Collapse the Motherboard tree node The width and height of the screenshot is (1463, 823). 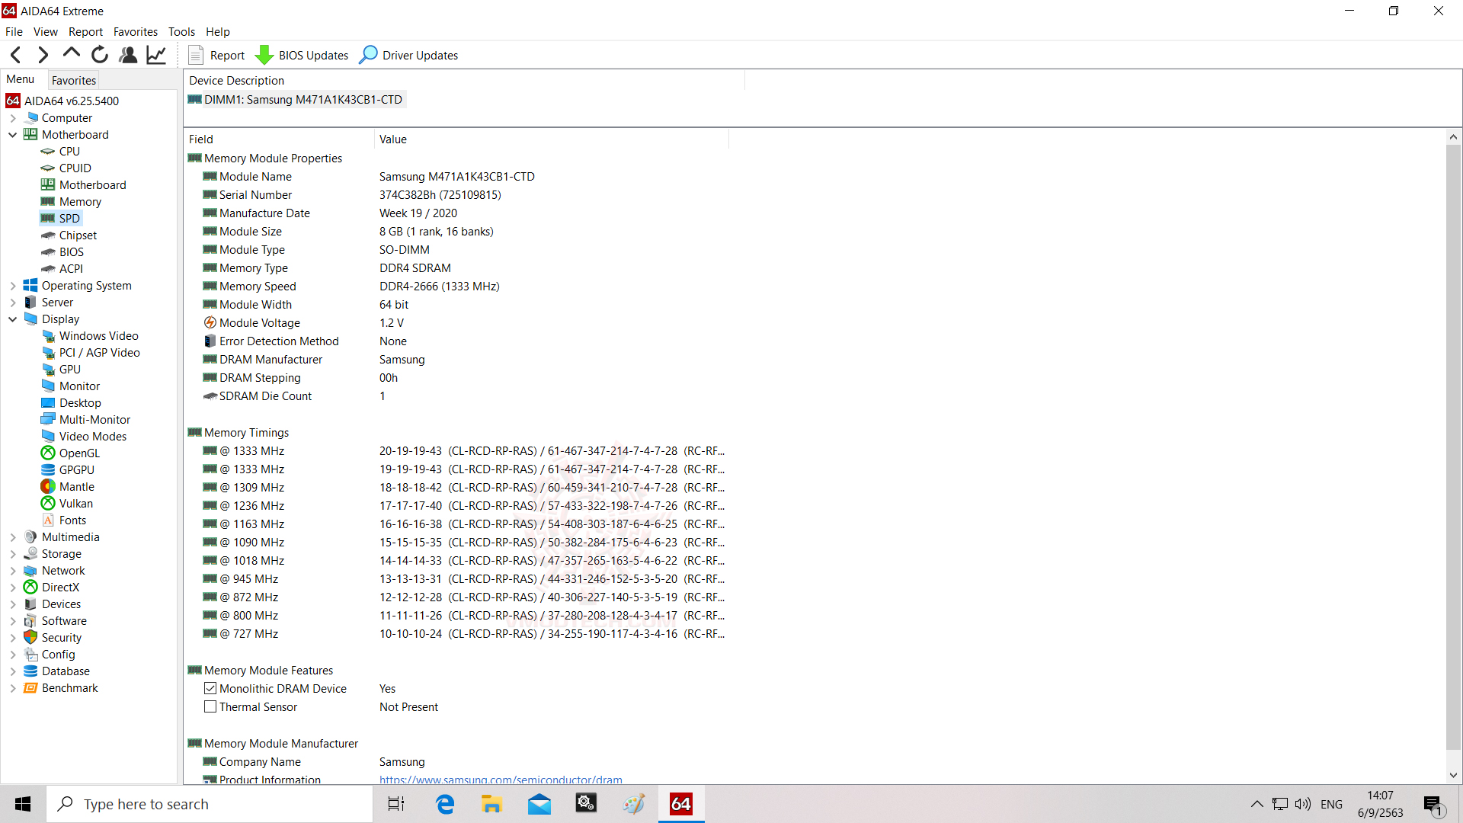coord(13,135)
